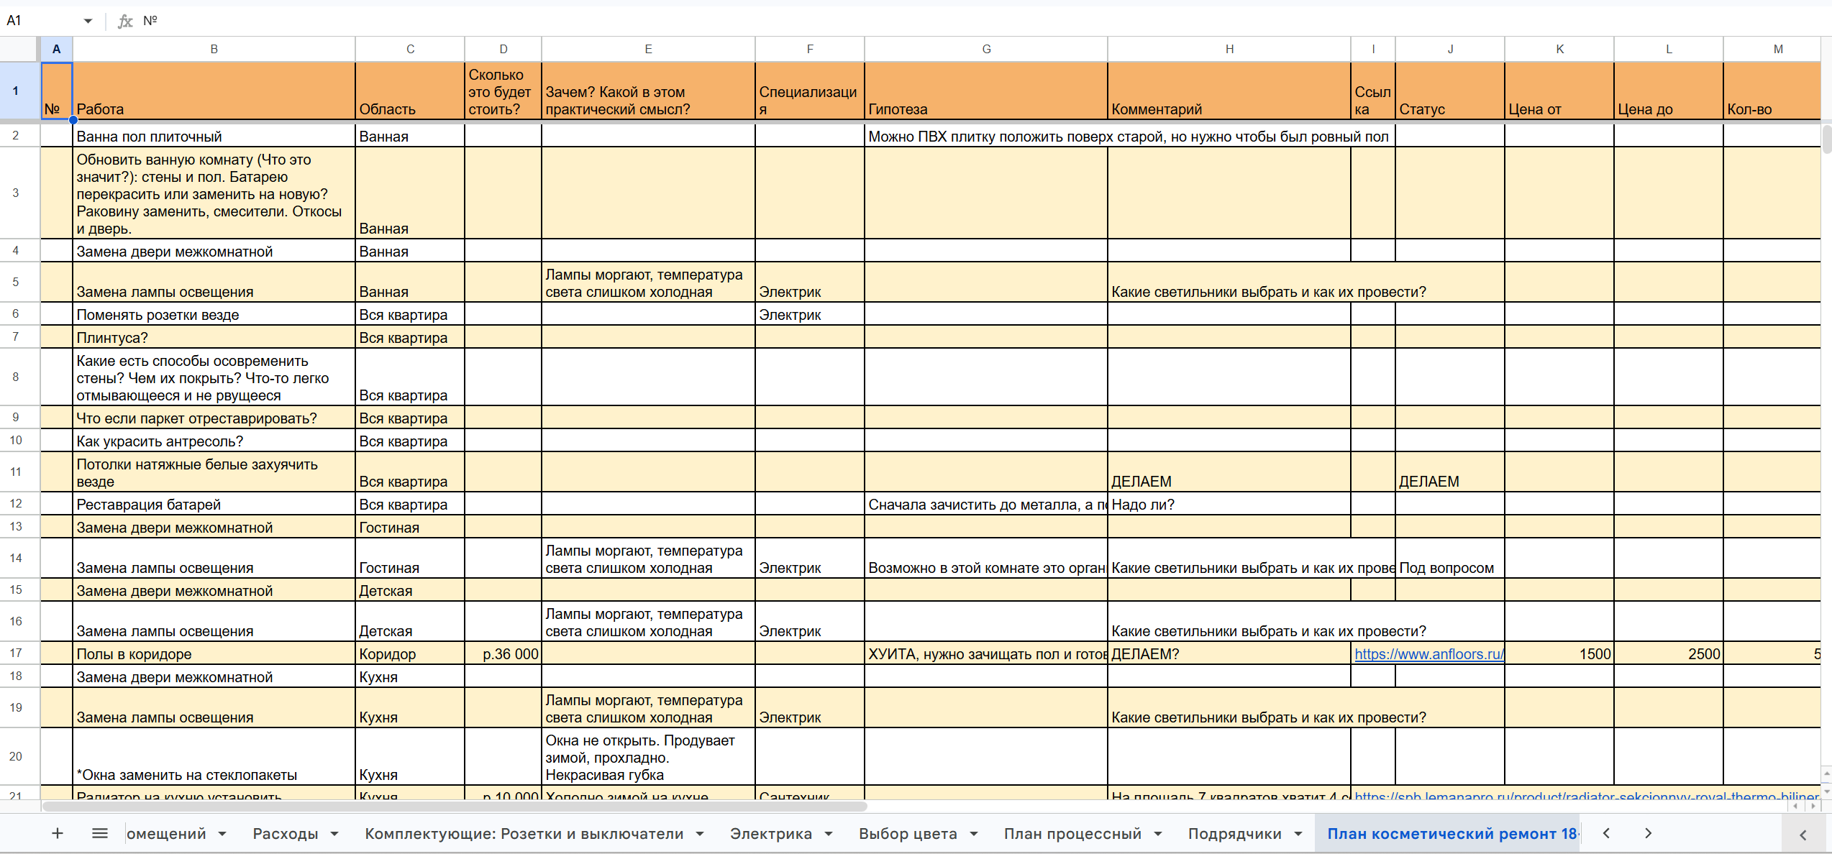1832x854 pixels.
Task: Open the all sheets list icon
Action: tap(100, 833)
